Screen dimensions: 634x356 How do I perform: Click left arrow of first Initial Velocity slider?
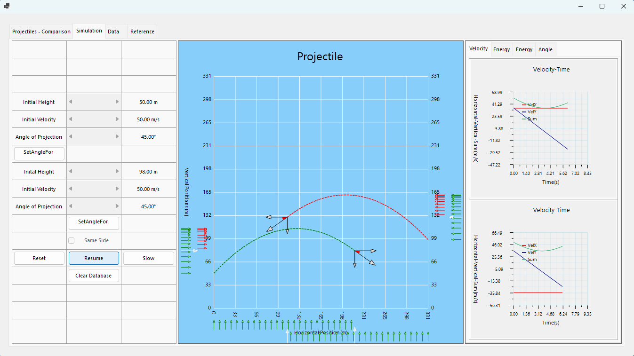(x=71, y=119)
